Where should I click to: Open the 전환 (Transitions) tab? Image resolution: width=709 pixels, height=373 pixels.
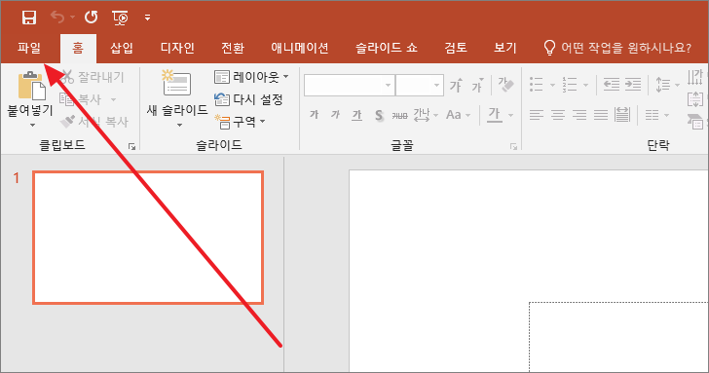[233, 48]
